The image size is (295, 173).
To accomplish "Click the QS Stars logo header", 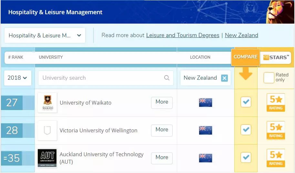I will [276, 57].
